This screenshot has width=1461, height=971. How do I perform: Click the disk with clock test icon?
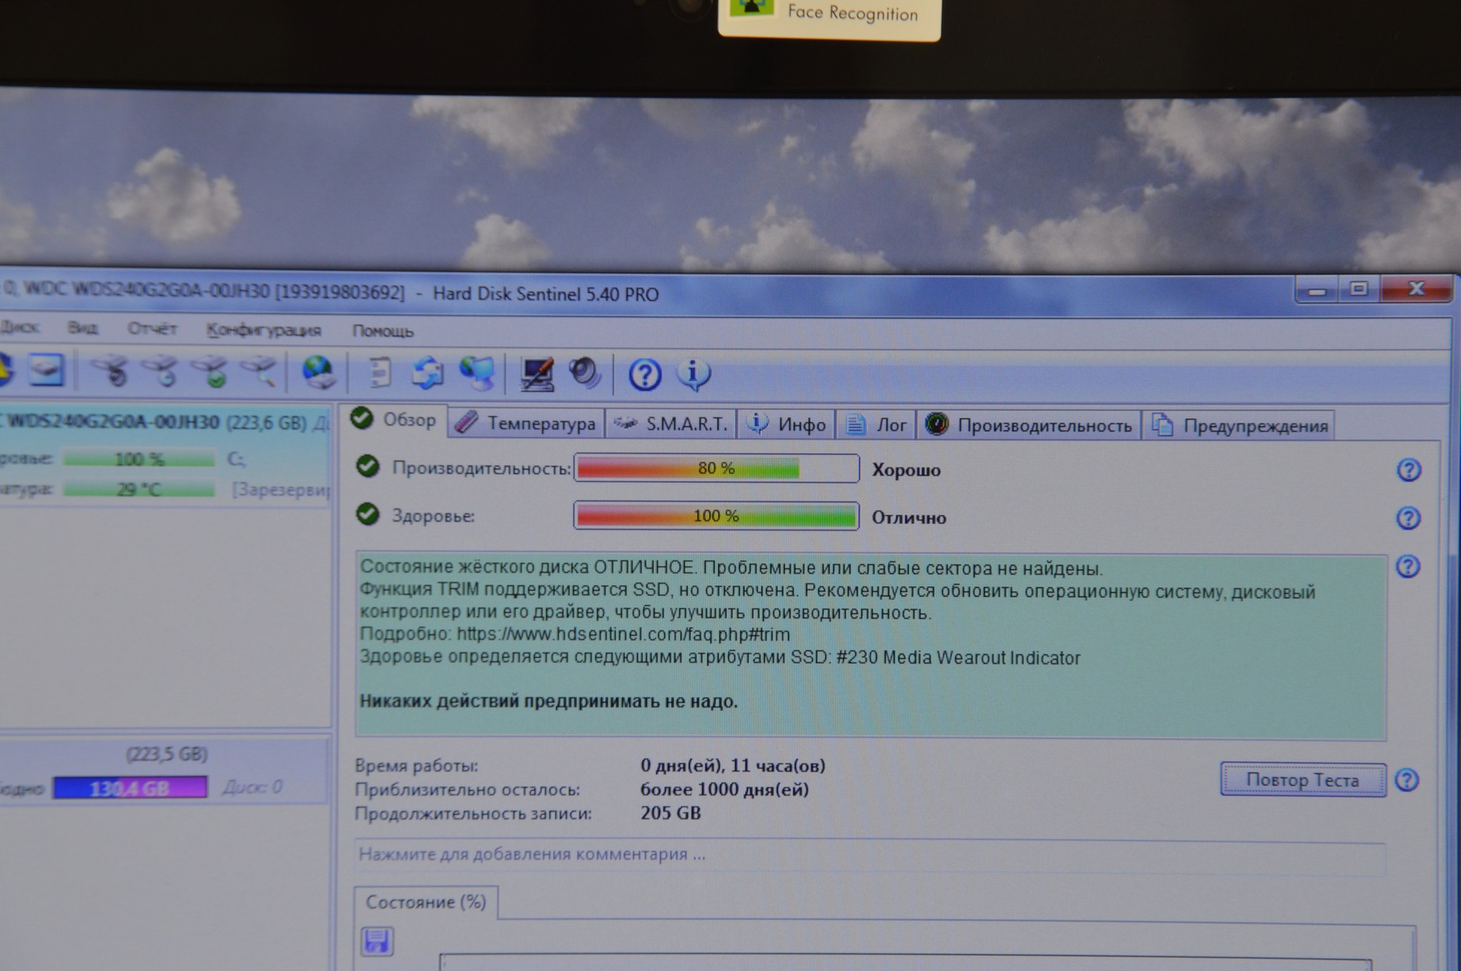point(162,370)
